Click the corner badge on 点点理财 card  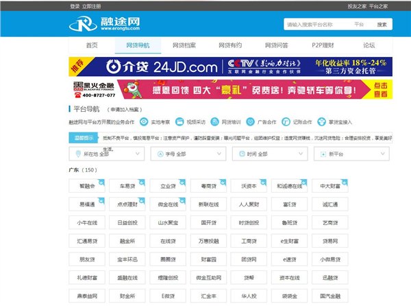click(142, 200)
